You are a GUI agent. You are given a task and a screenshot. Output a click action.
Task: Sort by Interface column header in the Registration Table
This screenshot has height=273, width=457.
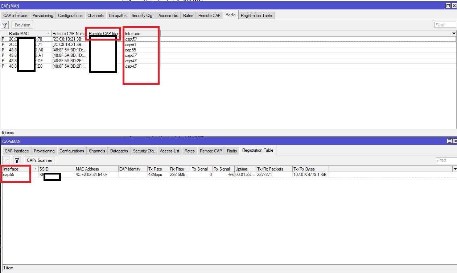20,169
